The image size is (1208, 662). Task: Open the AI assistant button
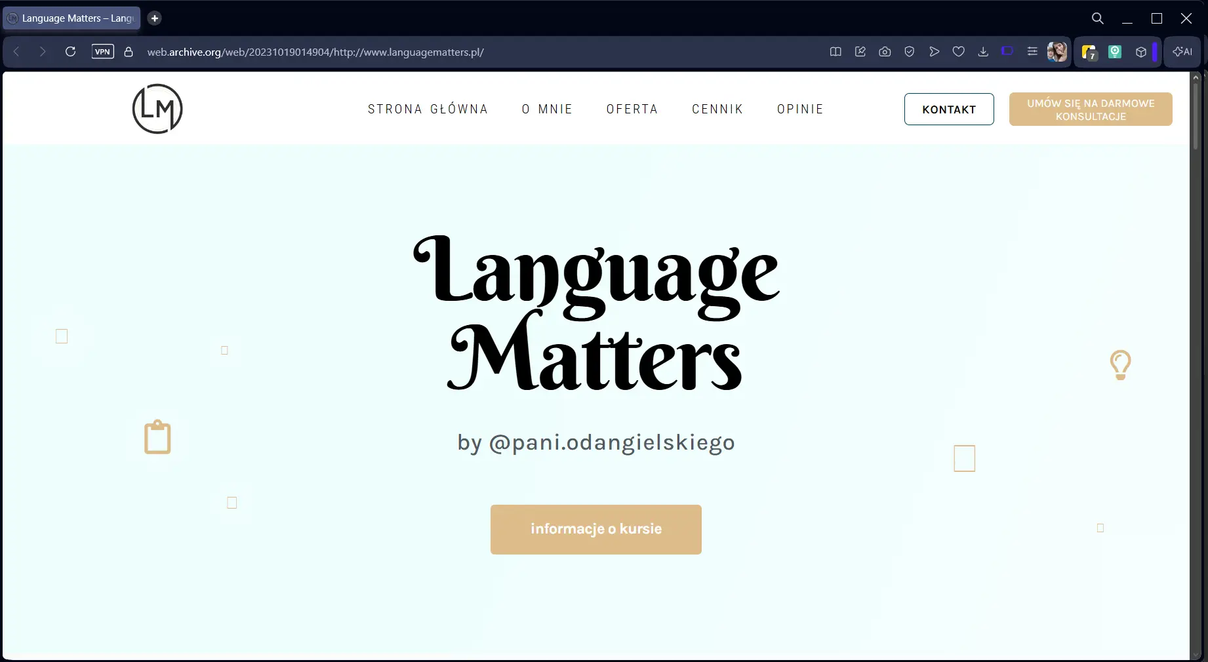pos(1182,52)
